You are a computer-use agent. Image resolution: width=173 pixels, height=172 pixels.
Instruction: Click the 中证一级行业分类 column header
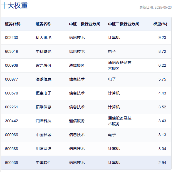85,24
